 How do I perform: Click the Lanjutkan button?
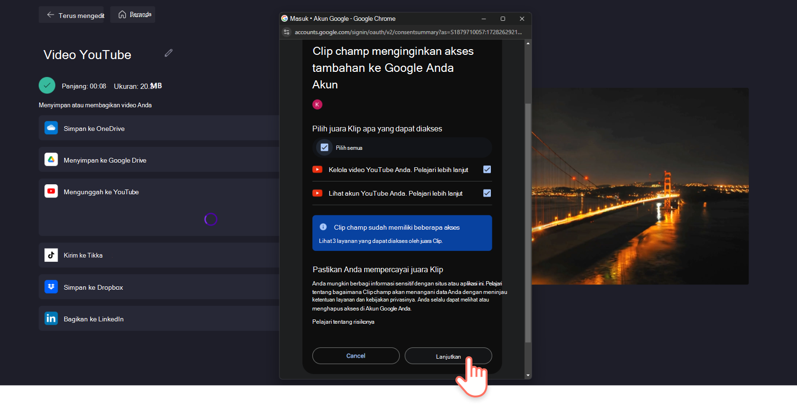pos(448,356)
